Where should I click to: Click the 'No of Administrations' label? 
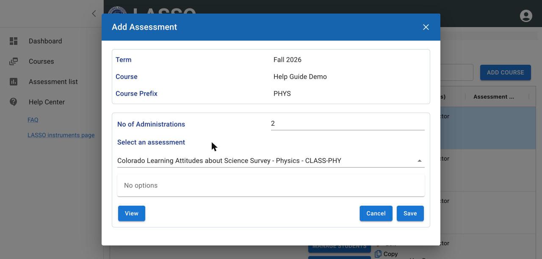pyautogui.click(x=151, y=124)
